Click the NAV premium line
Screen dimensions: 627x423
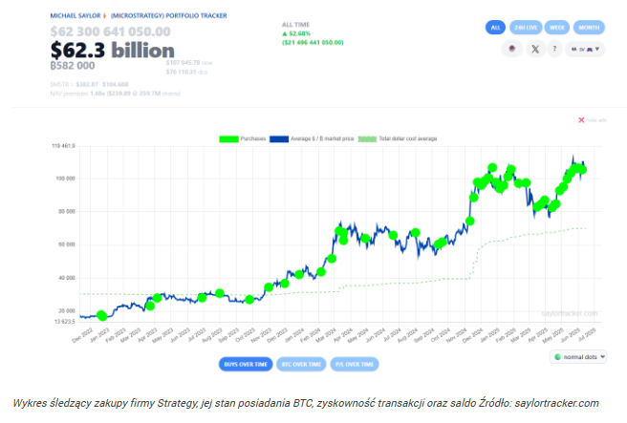click(115, 94)
